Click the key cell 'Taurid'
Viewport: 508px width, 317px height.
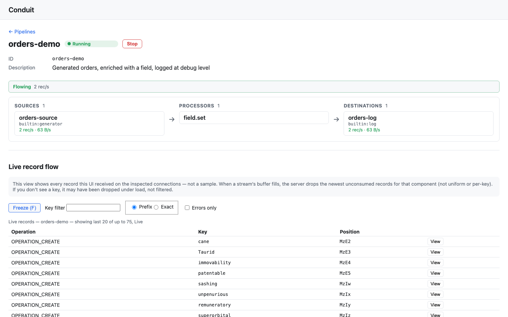coord(206,252)
